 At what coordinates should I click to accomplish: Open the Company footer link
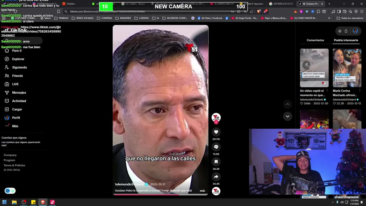pyautogui.click(x=10, y=155)
